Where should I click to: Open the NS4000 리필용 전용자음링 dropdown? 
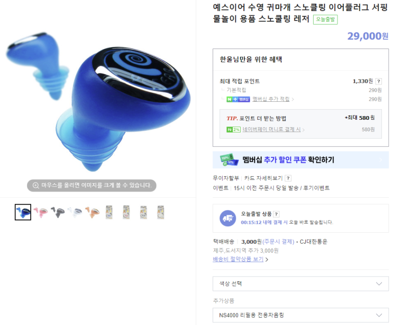pos(300,316)
